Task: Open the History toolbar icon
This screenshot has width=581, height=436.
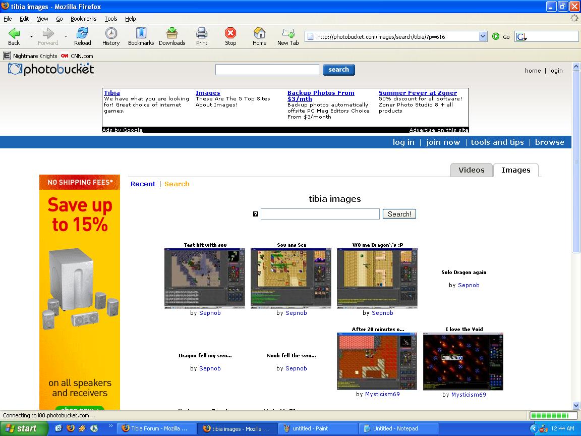Action: pyautogui.click(x=111, y=34)
